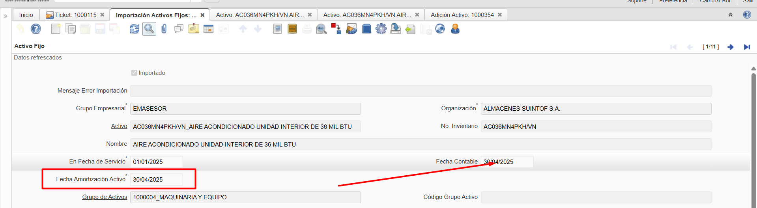Viewport: 757px width, 208px height.
Task: Collapse header using double chevron up
Action: pos(730,15)
